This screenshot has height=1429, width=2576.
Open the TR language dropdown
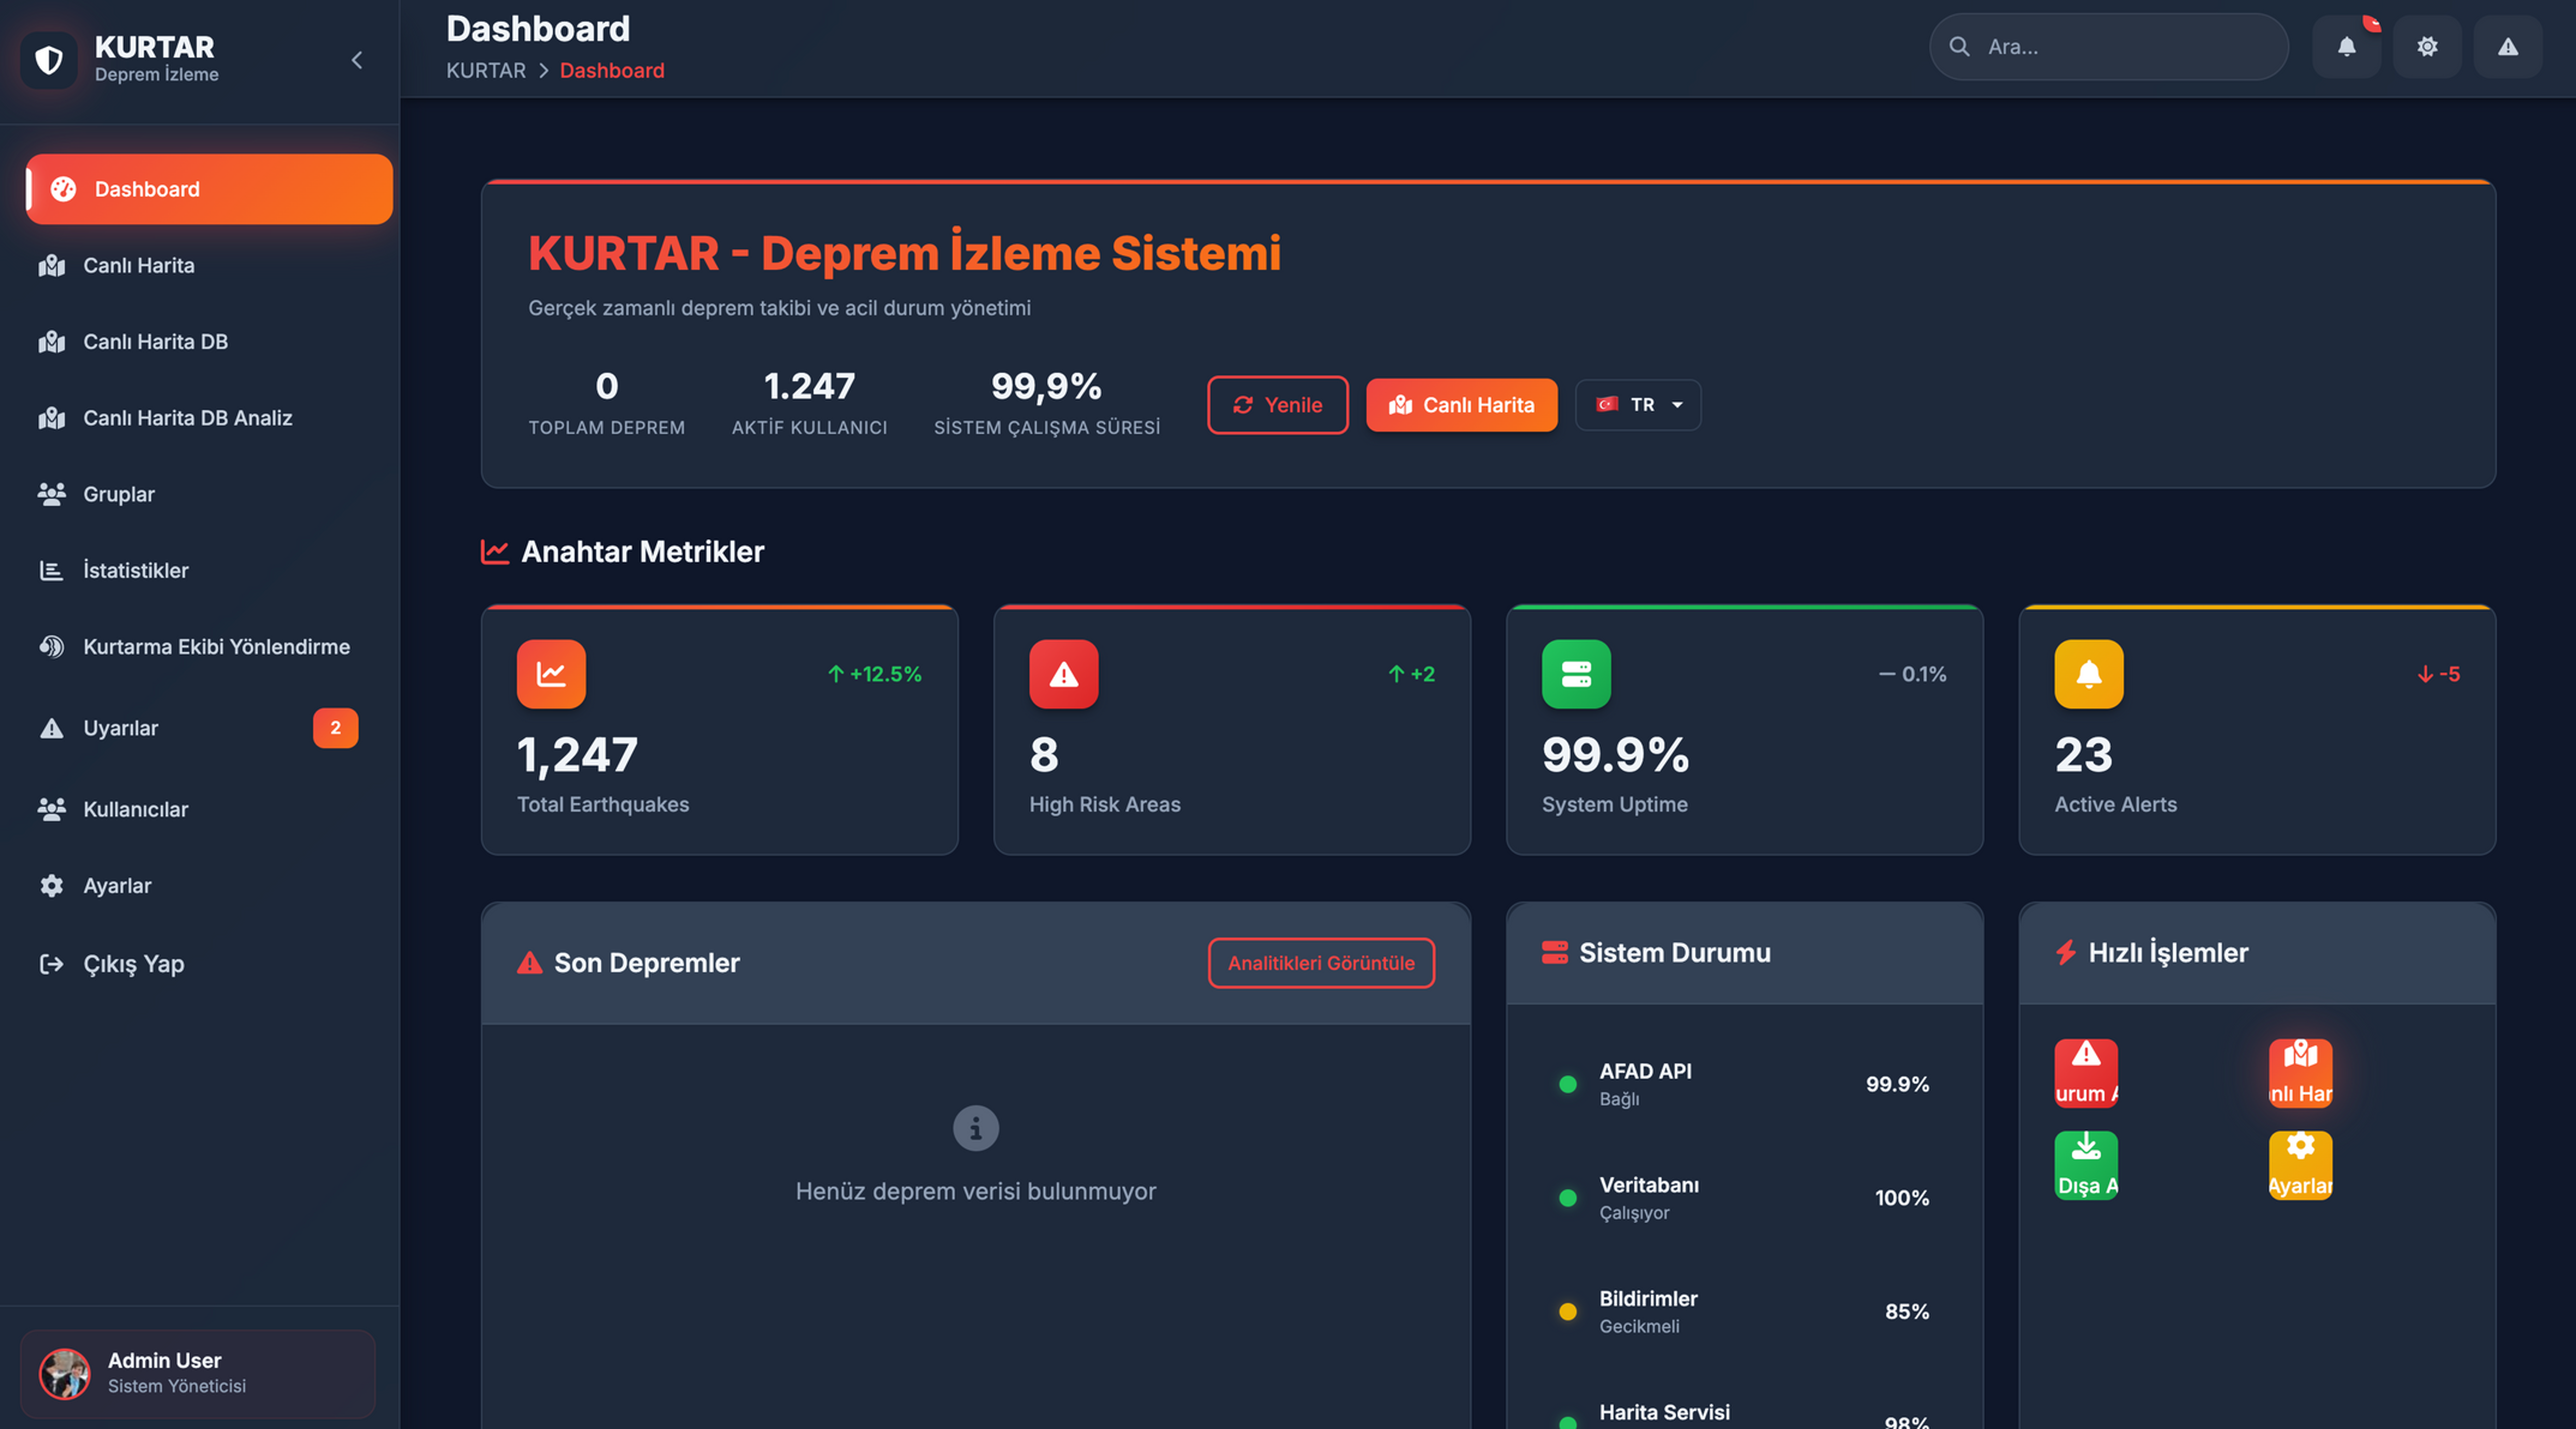click(1638, 405)
